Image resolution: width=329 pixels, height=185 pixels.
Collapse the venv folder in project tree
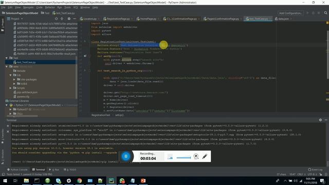[7, 66]
